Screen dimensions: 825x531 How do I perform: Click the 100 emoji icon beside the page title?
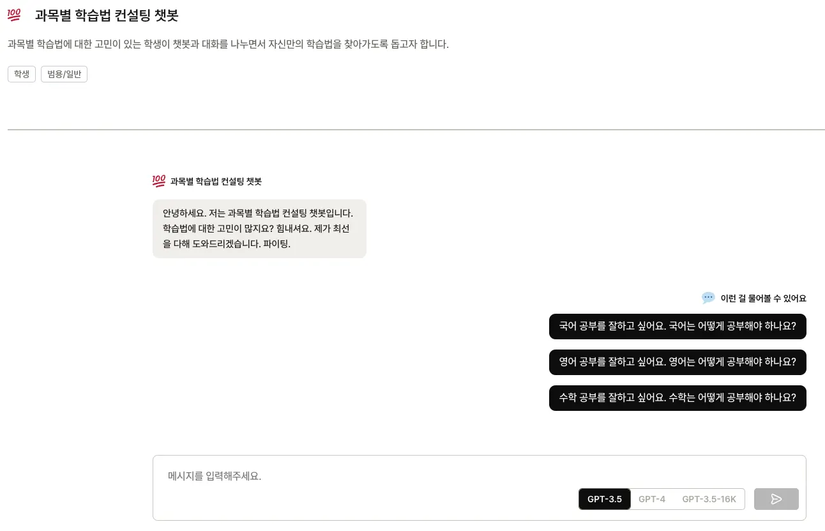coord(15,15)
